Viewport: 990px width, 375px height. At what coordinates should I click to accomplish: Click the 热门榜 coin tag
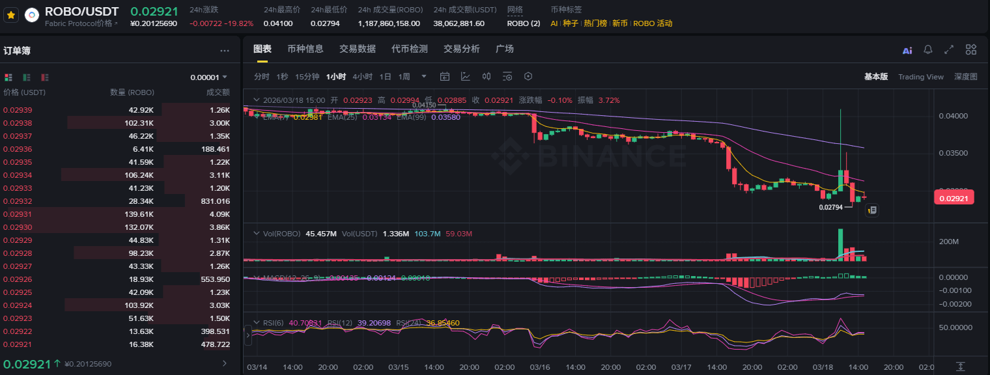point(595,23)
